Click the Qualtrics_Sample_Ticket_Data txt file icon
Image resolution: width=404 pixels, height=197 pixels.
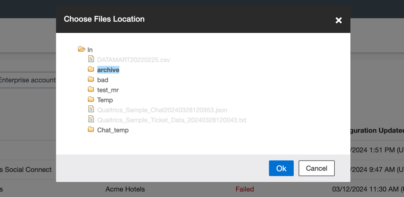(91, 120)
